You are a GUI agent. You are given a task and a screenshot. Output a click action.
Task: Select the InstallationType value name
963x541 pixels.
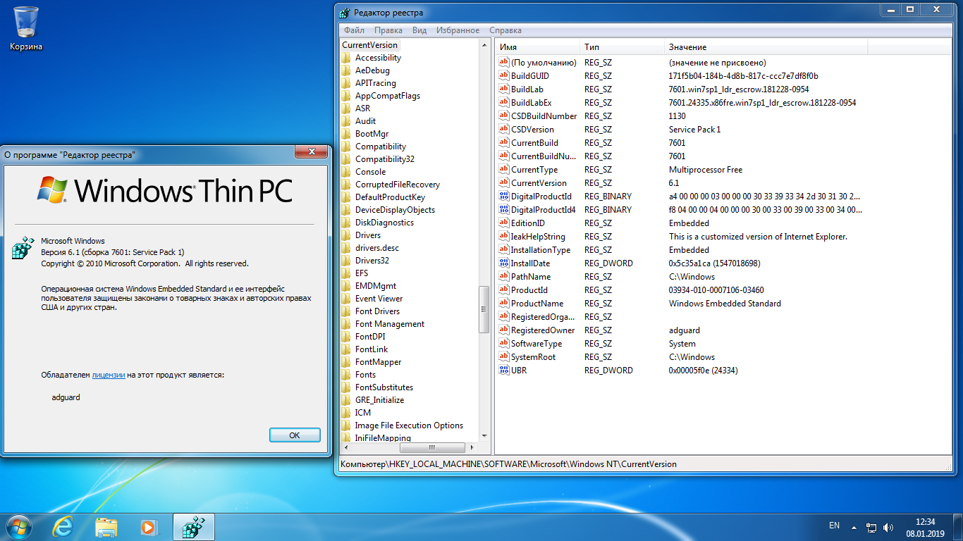[x=541, y=249]
